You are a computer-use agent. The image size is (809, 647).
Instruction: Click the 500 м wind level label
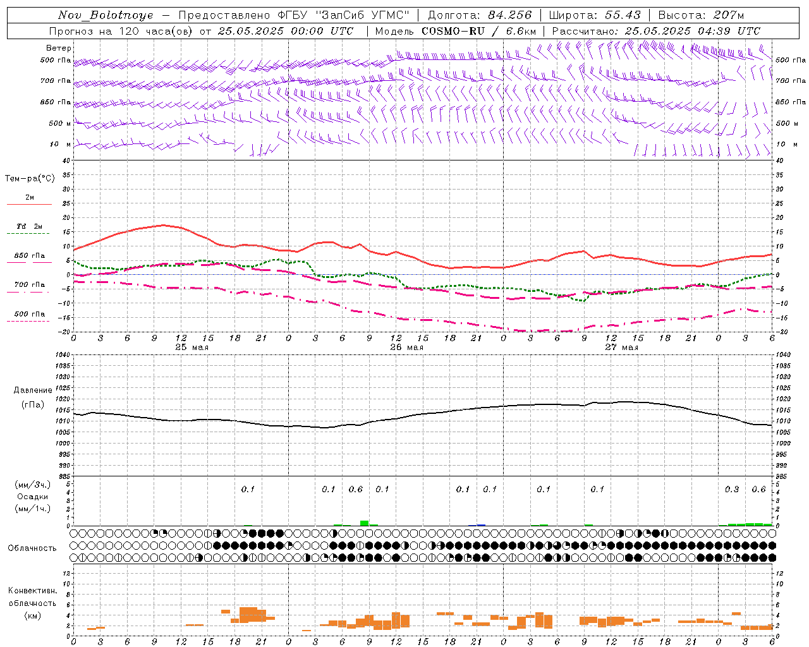point(60,124)
